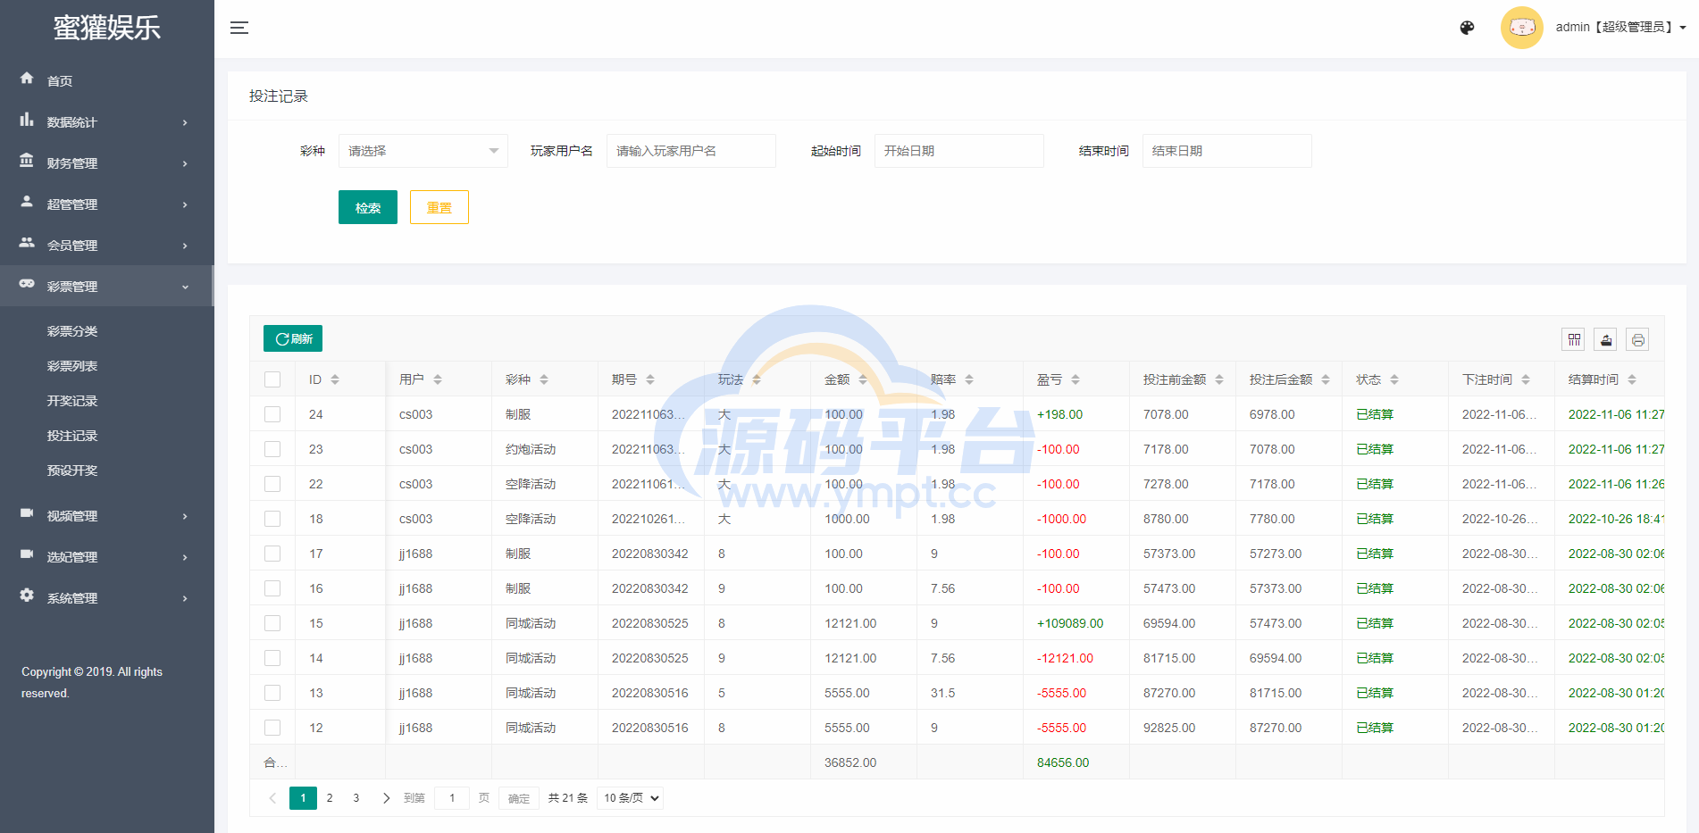
Task: Check the checkbox for row ID 12
Action: 272,728
